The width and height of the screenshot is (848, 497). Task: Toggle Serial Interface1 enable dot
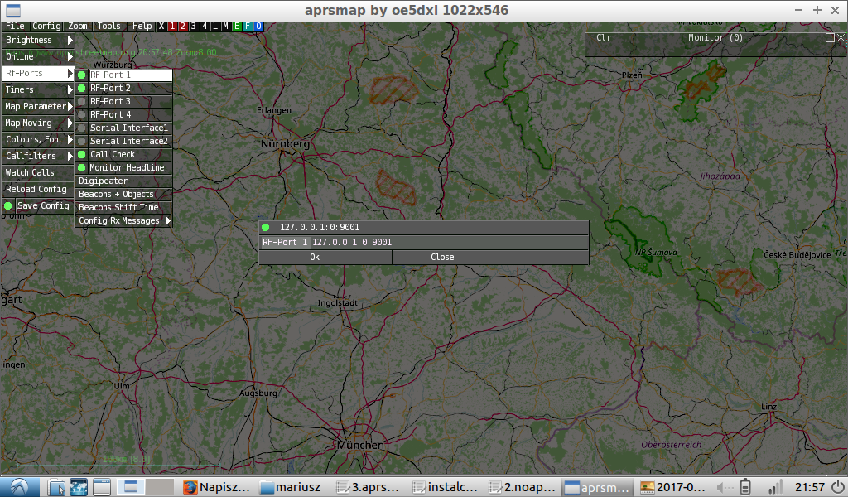click(x=82, y=128)
